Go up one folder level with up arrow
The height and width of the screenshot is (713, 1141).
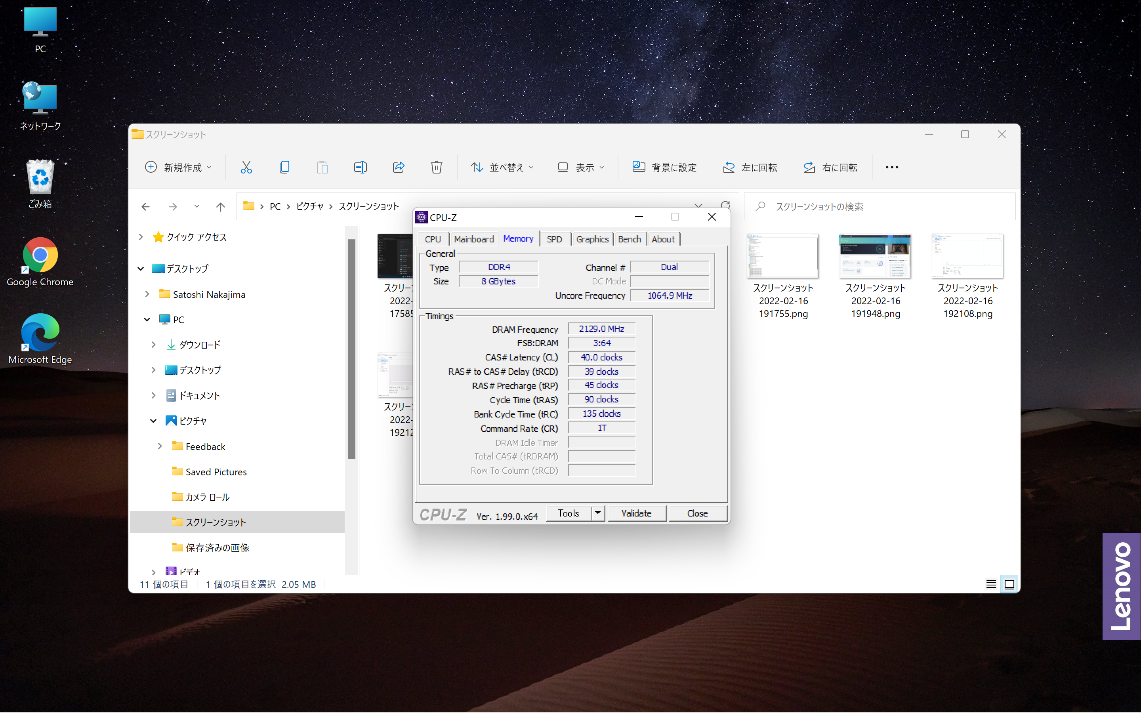tap(220, 206)
